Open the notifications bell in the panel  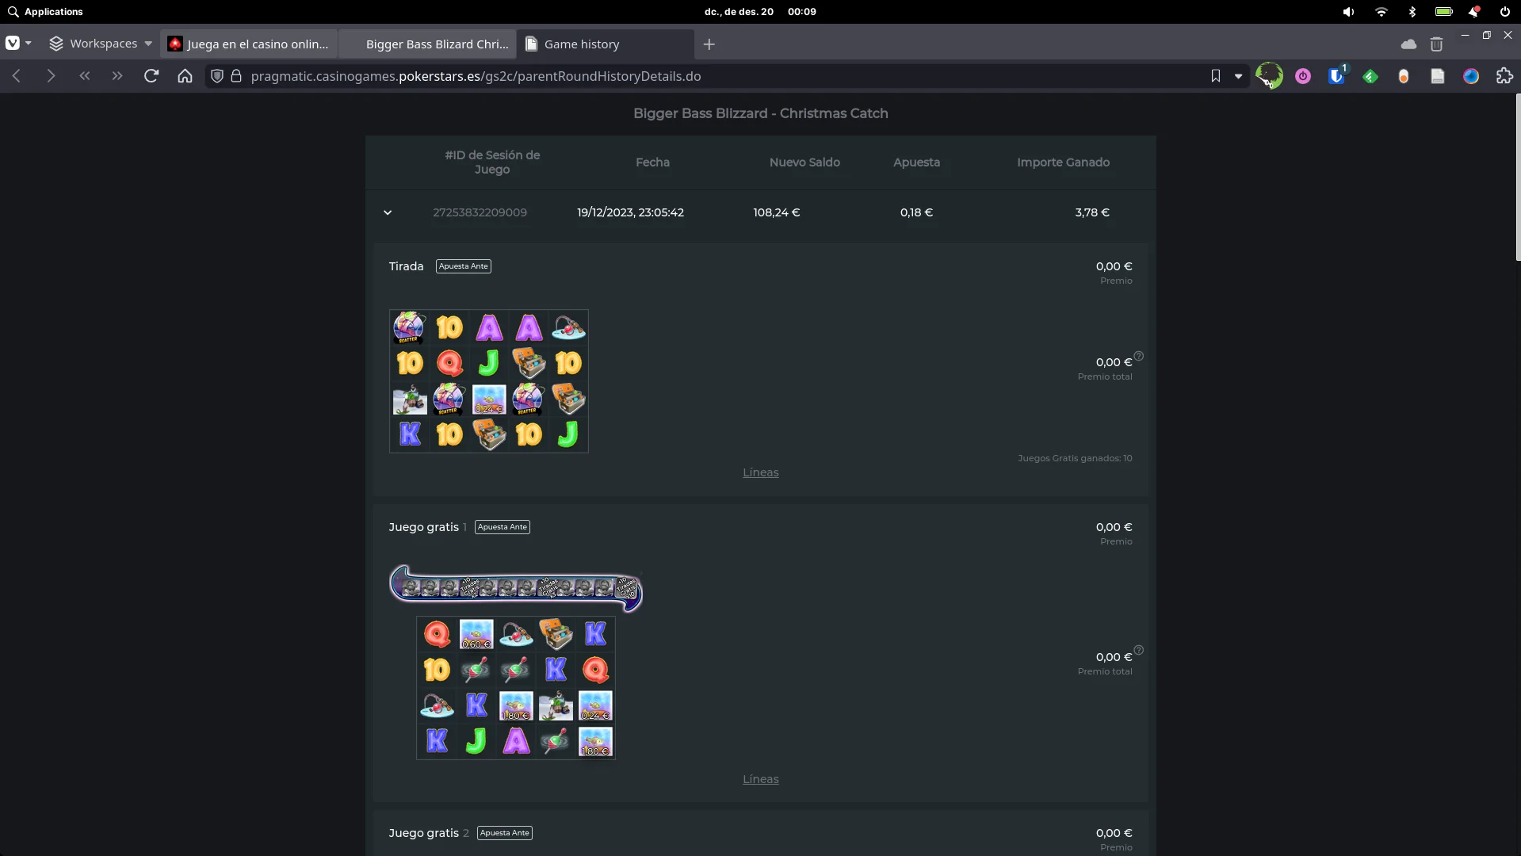coord(1474,12)
